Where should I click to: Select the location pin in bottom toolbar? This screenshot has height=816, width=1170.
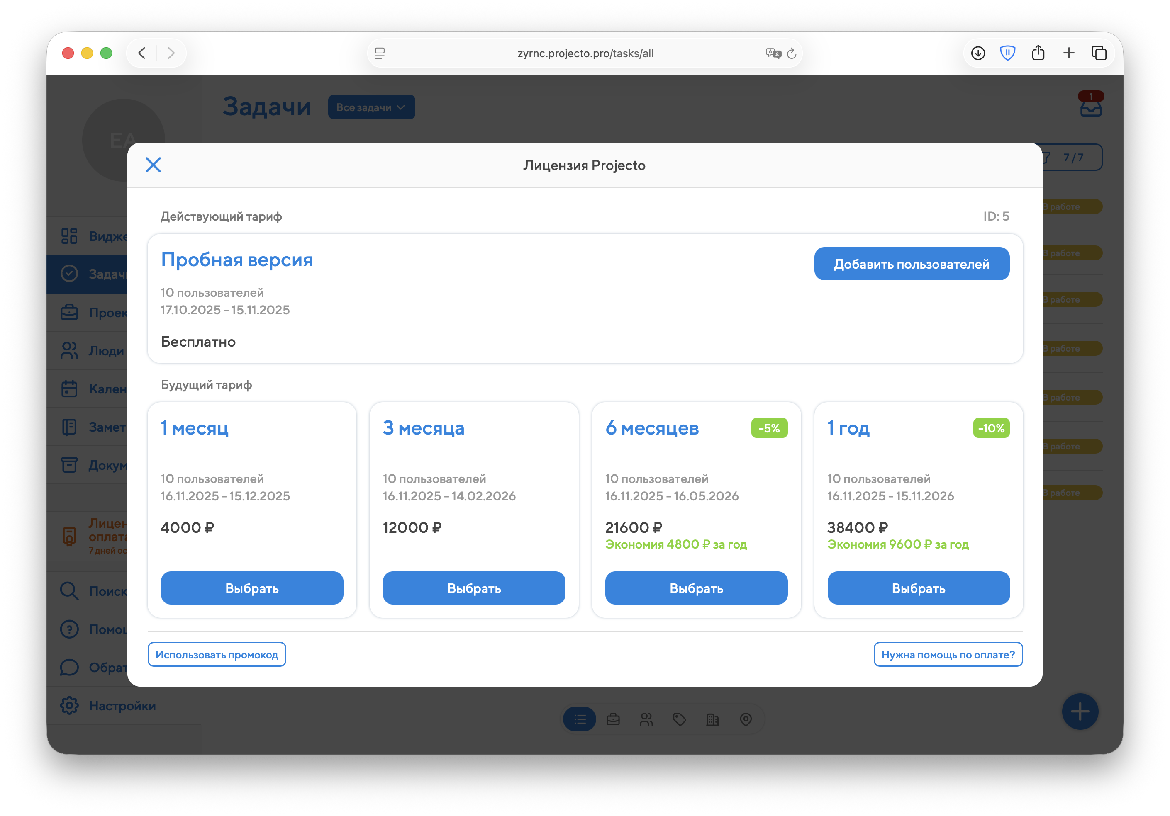746,719
